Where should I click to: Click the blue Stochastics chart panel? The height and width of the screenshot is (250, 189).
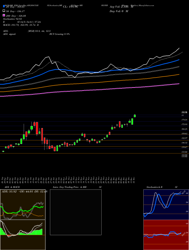pos(166,205)
